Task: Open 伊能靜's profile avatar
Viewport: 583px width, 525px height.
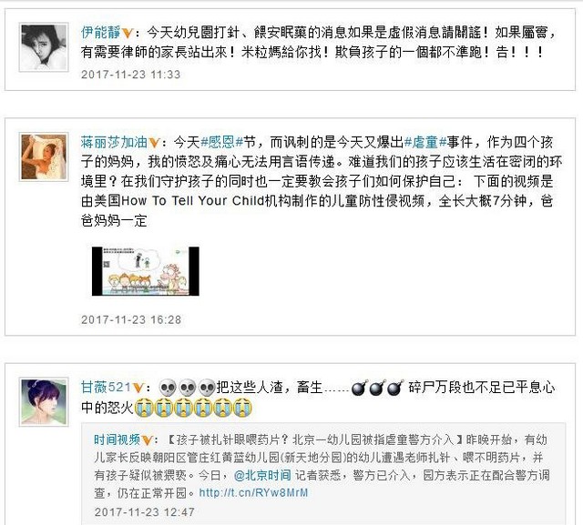Action: click(44, 47)
